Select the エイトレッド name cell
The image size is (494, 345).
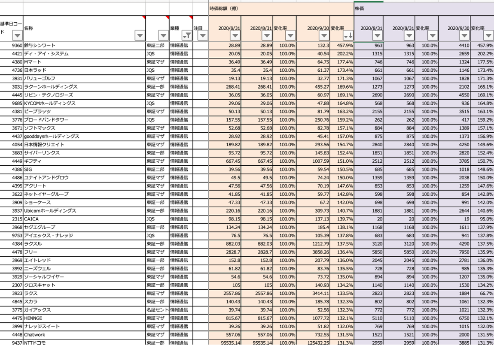coord(84,260)
